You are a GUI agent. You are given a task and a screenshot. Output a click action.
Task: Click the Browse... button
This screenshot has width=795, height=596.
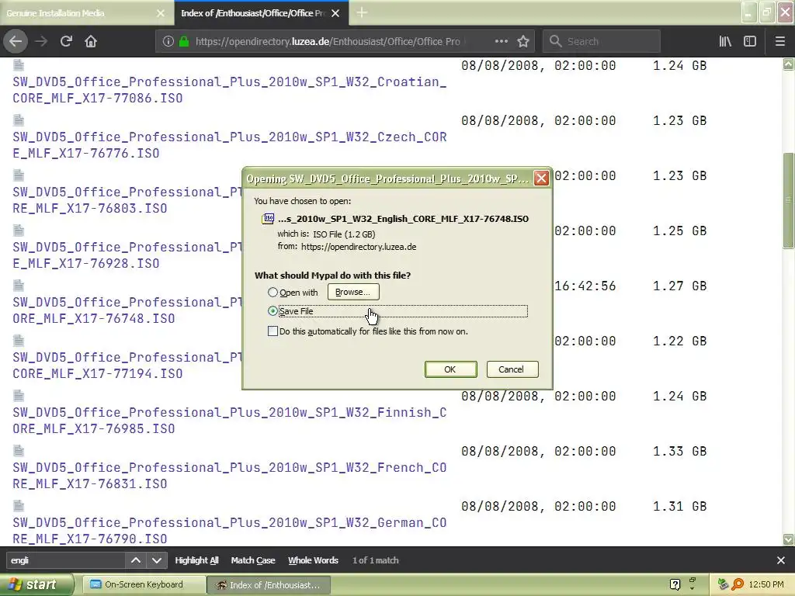[353, 292]
